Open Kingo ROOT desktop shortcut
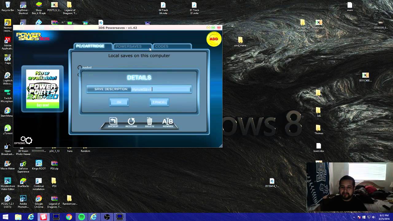This screenshot has height=221, width=393. click(39, 165)
